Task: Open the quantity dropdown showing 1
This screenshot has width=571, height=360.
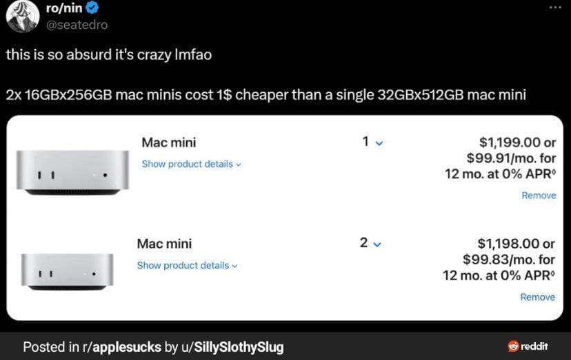Action: click(372, 142)
